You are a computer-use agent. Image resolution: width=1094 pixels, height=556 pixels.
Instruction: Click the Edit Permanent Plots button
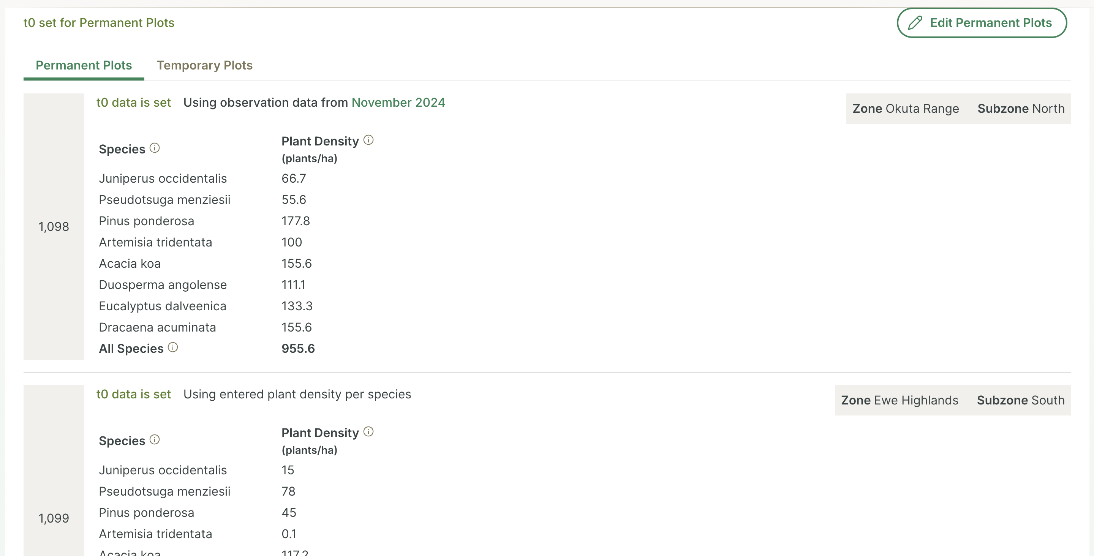point(982,23)
